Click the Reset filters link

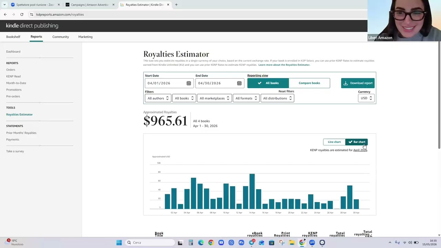[286, 91]
